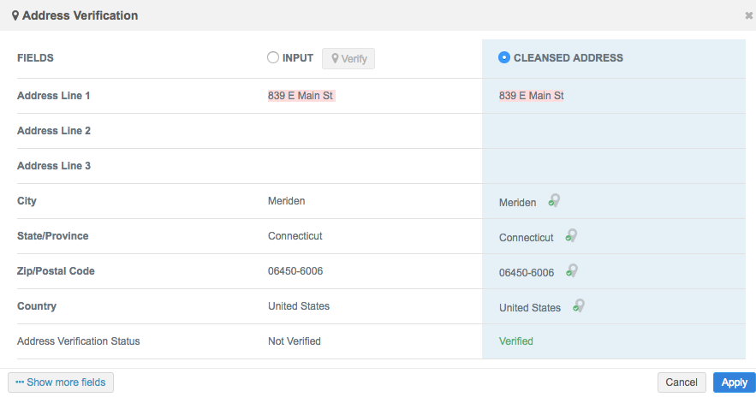Select the CLEANSED ADDRESS radio button
The width and height of the screenshot is (756, 397).
[x=504, y=57]
